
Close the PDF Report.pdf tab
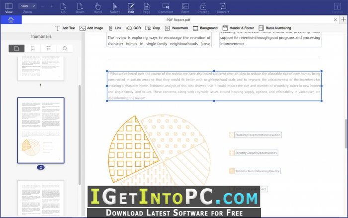(336, 20)
